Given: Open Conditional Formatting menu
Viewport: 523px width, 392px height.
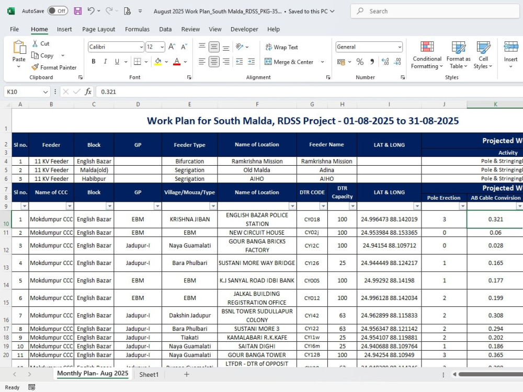Looking at the screenshot, I should [427, 55].
